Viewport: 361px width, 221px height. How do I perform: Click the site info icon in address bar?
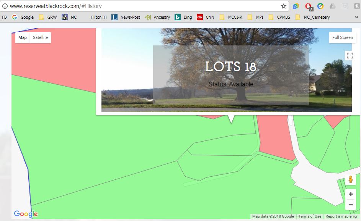tap(5, 6)
